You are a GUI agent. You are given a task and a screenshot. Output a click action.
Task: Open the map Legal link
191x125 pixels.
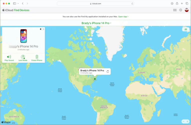(13, 123)
